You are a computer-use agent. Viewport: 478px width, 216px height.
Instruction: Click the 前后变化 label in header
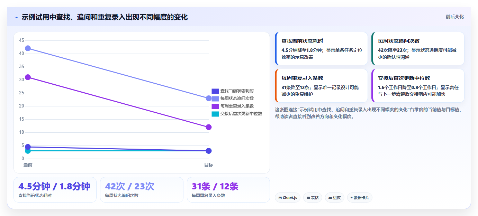(454, 17)
